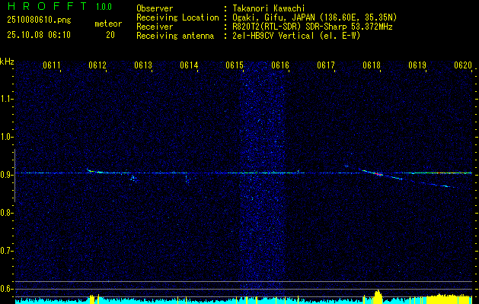Viewport: 479px width, 304px height.
Task: Click the 2el-HB9CV Vertical antenna text
Action: (x=296, y=36)
